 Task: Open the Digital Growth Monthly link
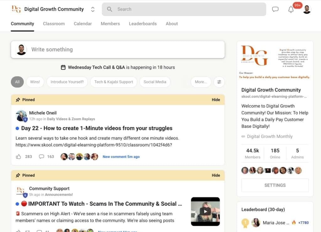tap(270, 136)
